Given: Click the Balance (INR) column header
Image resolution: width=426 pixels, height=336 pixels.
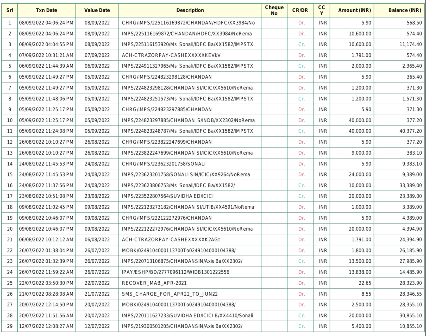Looking at the screenshot, I should 405,10.
